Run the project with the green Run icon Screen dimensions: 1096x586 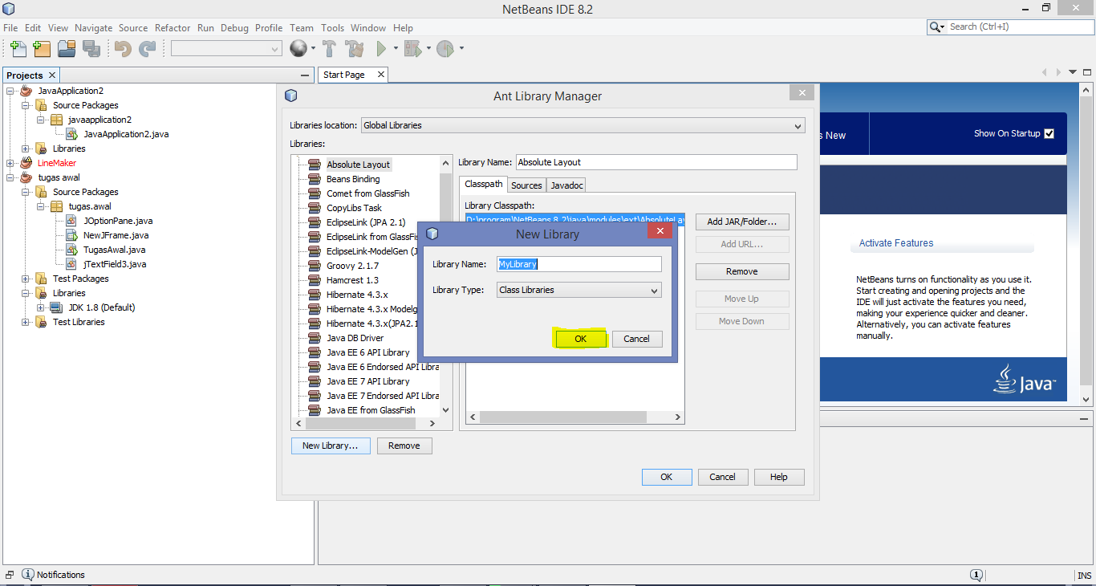(x=380, y=49)
